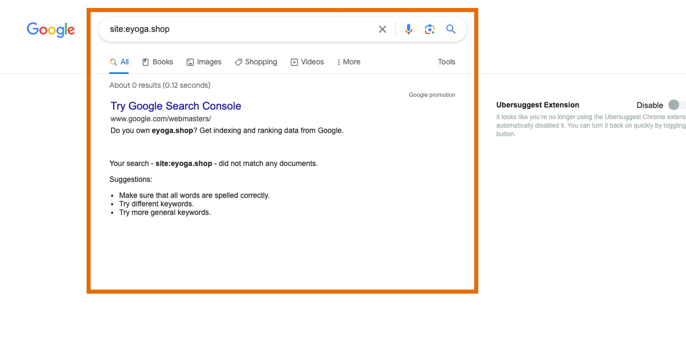Click the www.google.com/webmasters/ URL
The image size is (686, 350).
(x=160, y=119)
